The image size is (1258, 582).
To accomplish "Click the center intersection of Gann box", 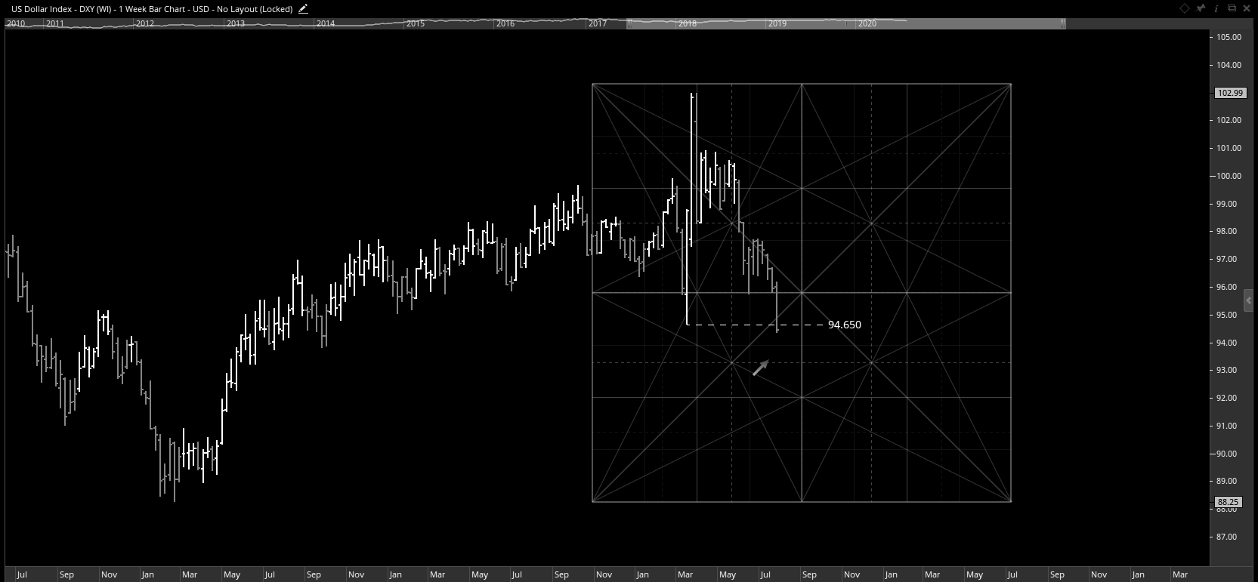I will pyautogui.click(x=802, y=292).
